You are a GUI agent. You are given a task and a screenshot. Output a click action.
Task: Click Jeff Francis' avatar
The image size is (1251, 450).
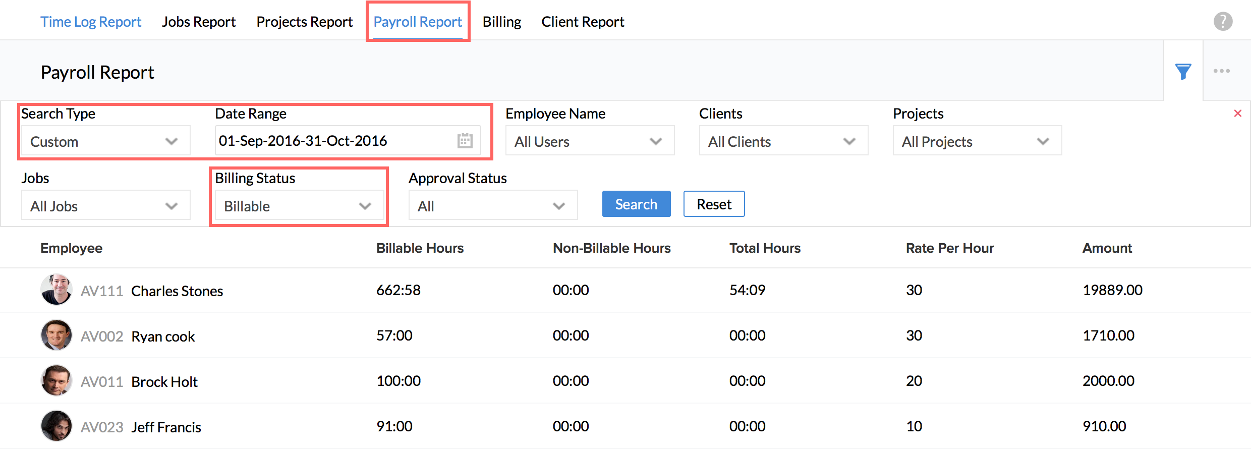point(56,426)
